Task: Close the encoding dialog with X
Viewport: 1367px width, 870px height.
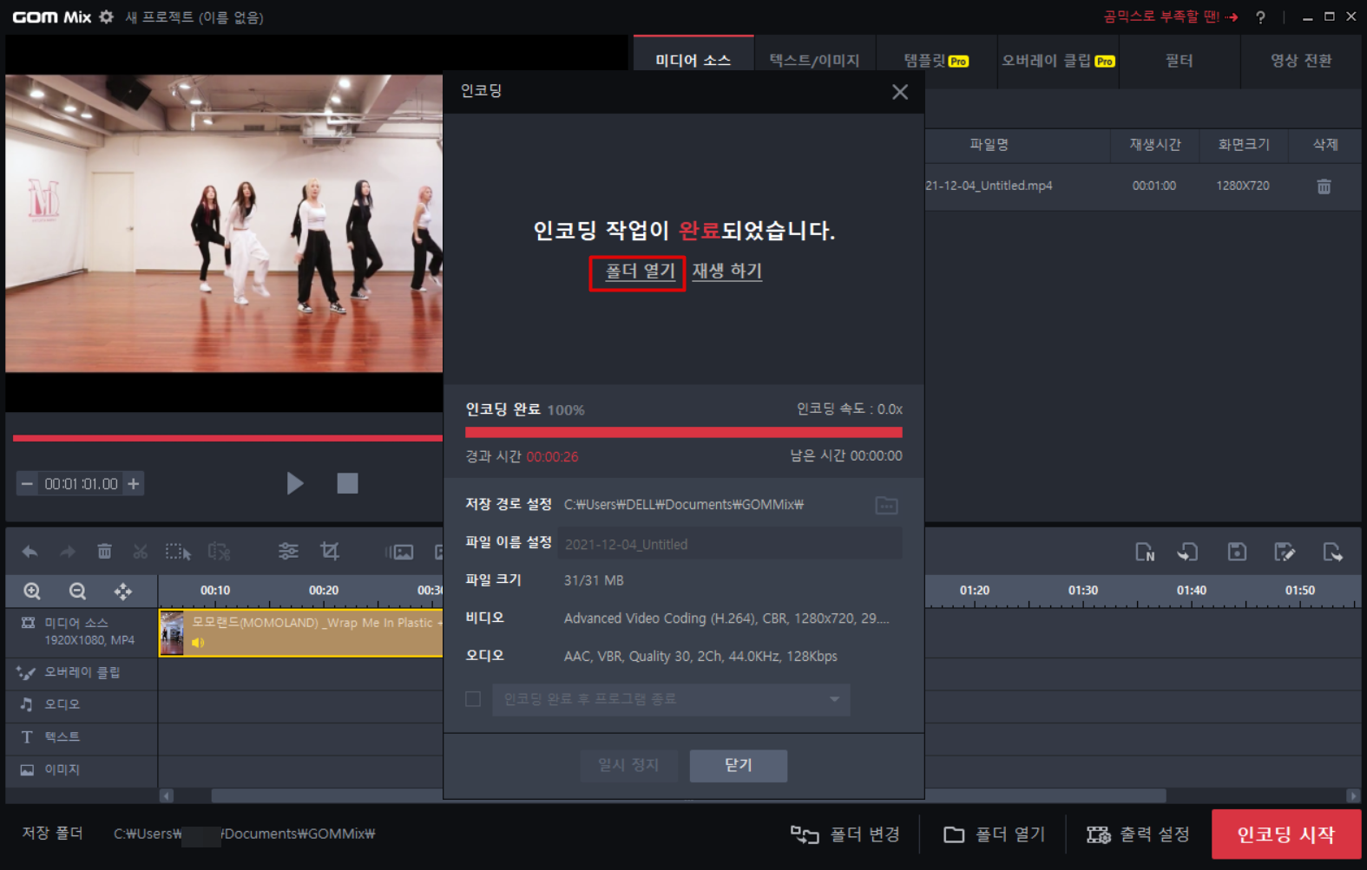Action: click(x=900, y=92)
